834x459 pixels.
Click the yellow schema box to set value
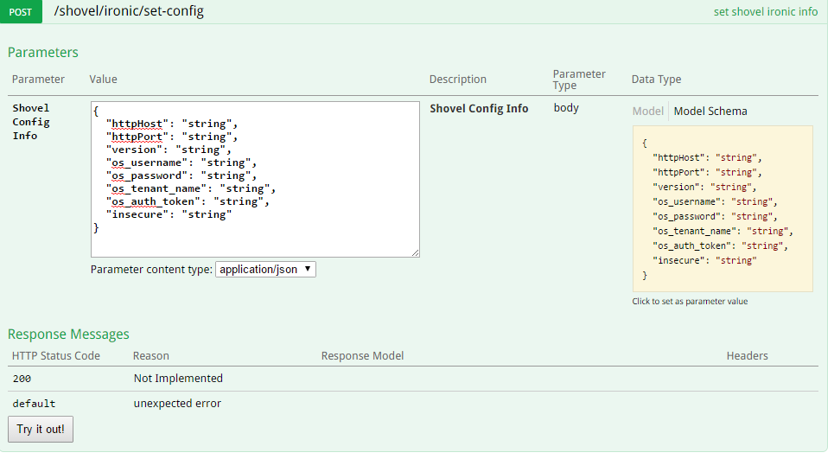pos(723,207)
